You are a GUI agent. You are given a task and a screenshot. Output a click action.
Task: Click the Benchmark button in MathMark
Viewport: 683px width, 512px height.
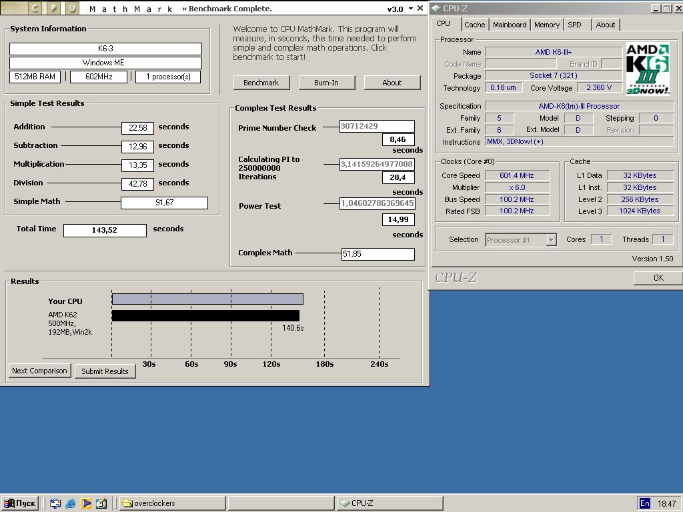(261, 83)
